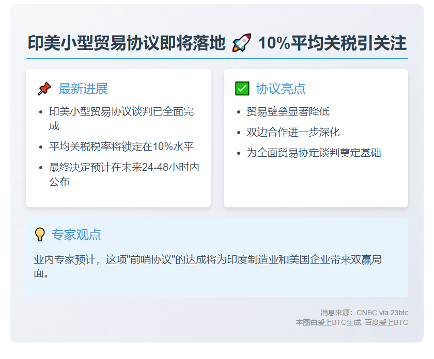Click bullet 双边合作进一步深化
Screen dimensions: 434x359
click(x=293, y=132)
